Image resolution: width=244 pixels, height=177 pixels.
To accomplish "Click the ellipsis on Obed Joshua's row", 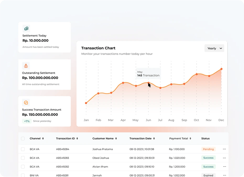I will (224, 158).
